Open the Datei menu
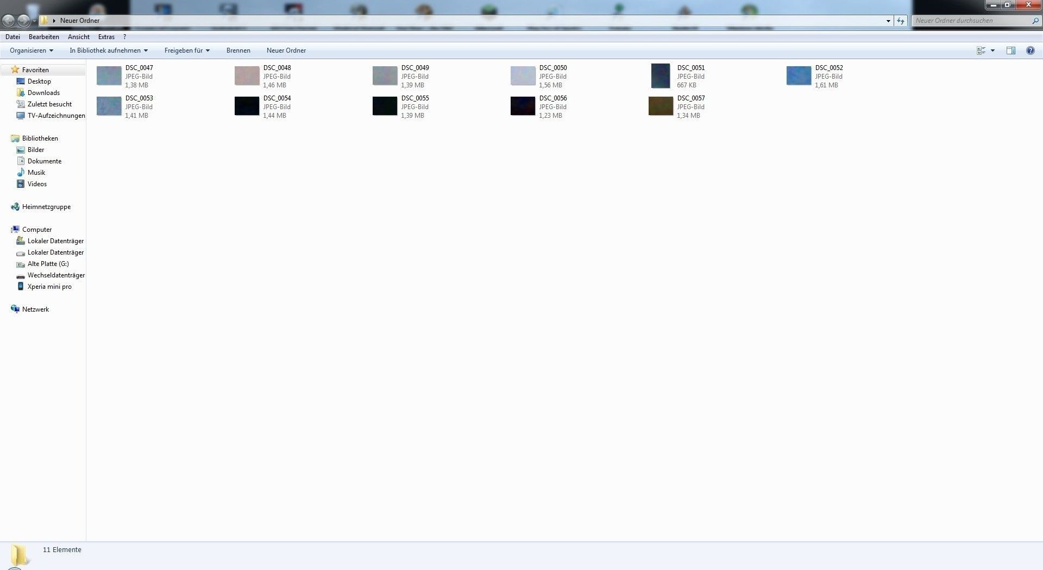The width and height of the screenshot is (1043, 570). 12,37
